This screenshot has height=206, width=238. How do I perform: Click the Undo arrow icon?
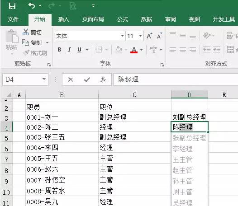32,6
